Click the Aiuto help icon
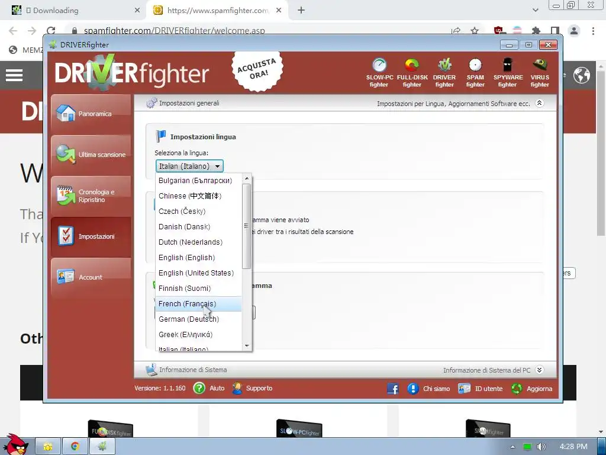606x455 pixels. 199,388
